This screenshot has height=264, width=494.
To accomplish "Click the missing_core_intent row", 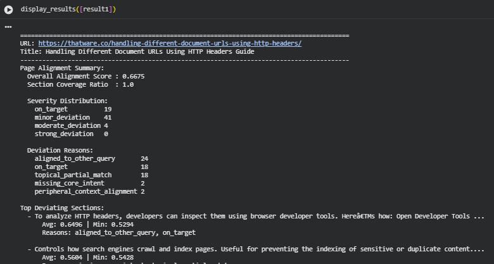I will pyautogui.click(x=89, y=183).
